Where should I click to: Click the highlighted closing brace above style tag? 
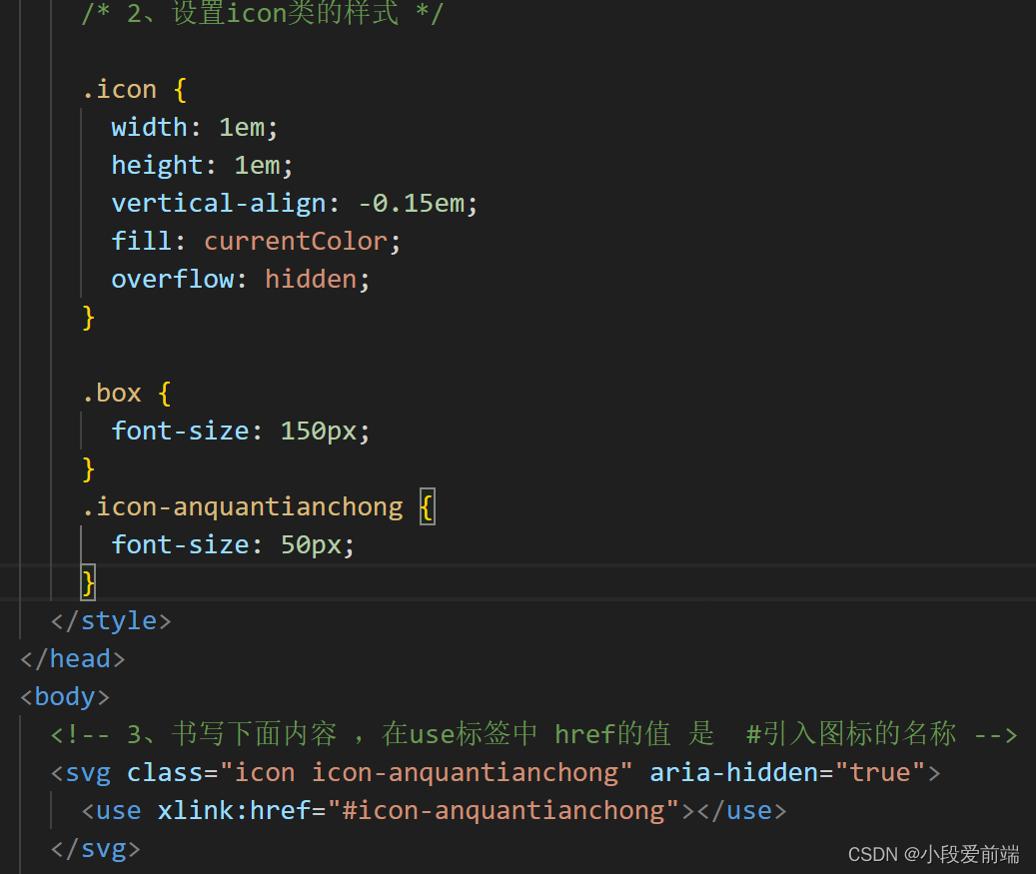tap(89, 581)
